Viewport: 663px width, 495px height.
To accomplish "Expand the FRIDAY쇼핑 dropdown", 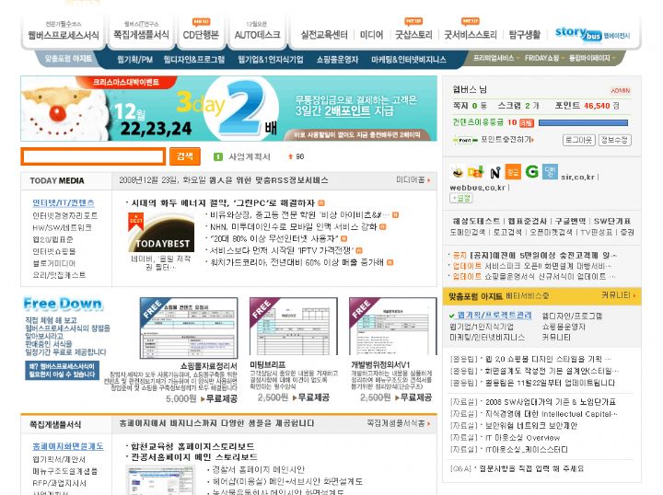I will (x=544, y=58).
